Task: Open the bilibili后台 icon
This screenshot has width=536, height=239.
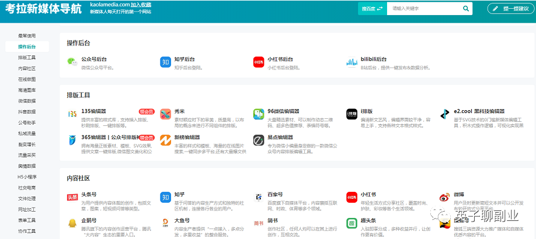Action: (351, 62)
